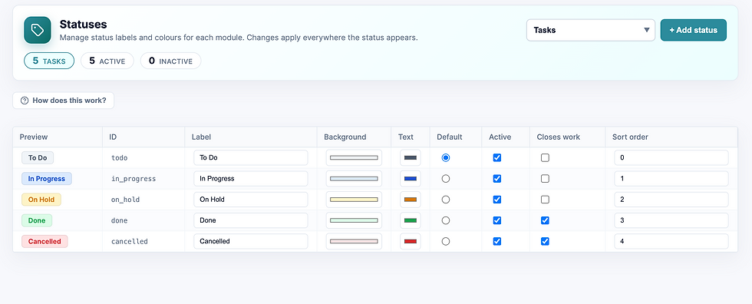This screenshot has height=304, width=752.
Task: Click the Add status button
Action: 693,30
